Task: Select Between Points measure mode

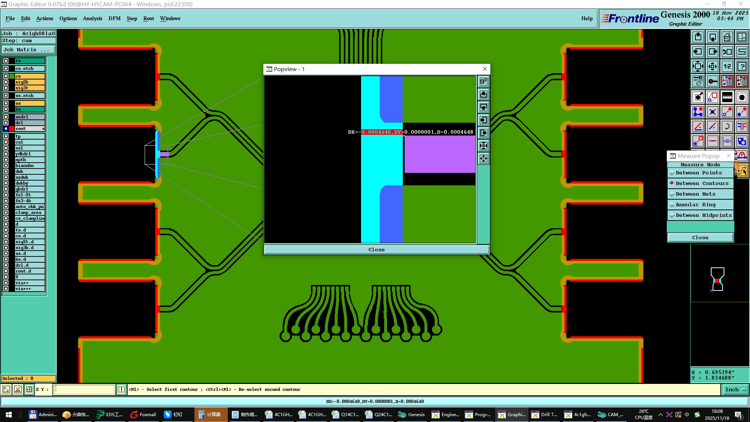Action: pos(698,173)
